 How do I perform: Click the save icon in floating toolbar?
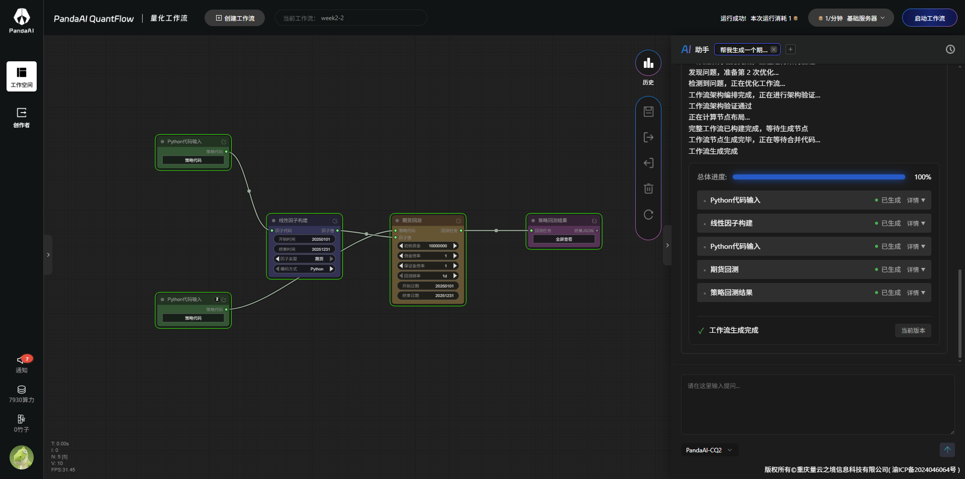coord(648,112)
